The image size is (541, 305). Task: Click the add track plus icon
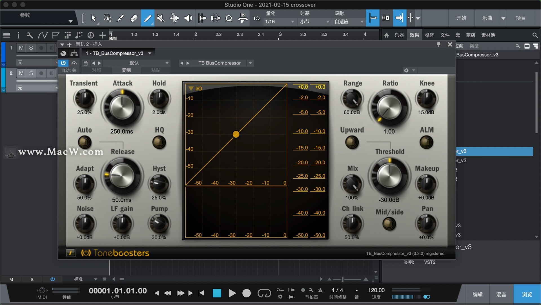(102, 35)
